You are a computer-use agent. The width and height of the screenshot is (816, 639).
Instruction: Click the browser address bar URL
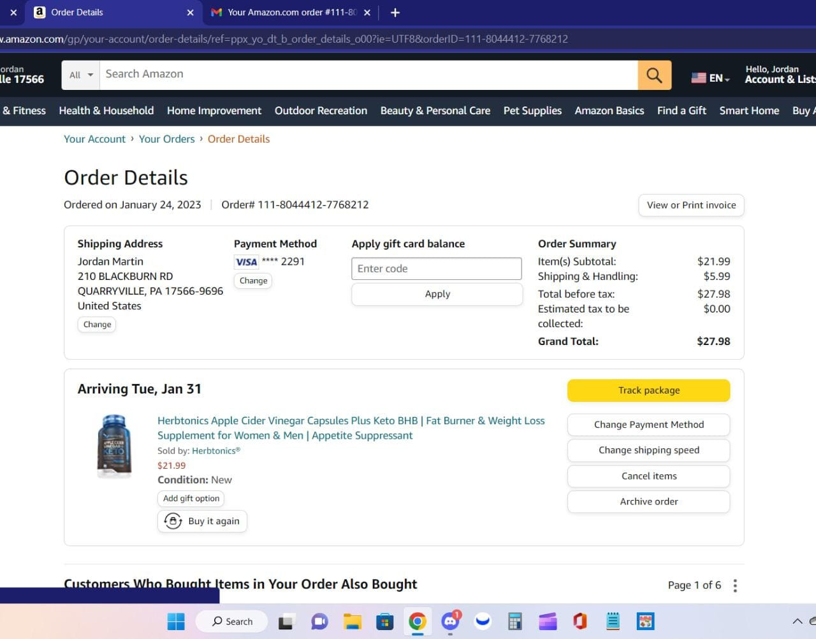point(284,39)
